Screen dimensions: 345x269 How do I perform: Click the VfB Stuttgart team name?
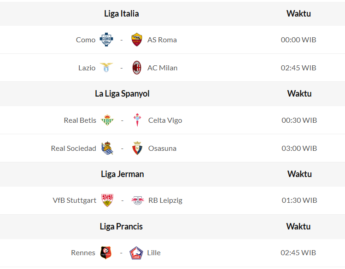[x=75, y=200]
